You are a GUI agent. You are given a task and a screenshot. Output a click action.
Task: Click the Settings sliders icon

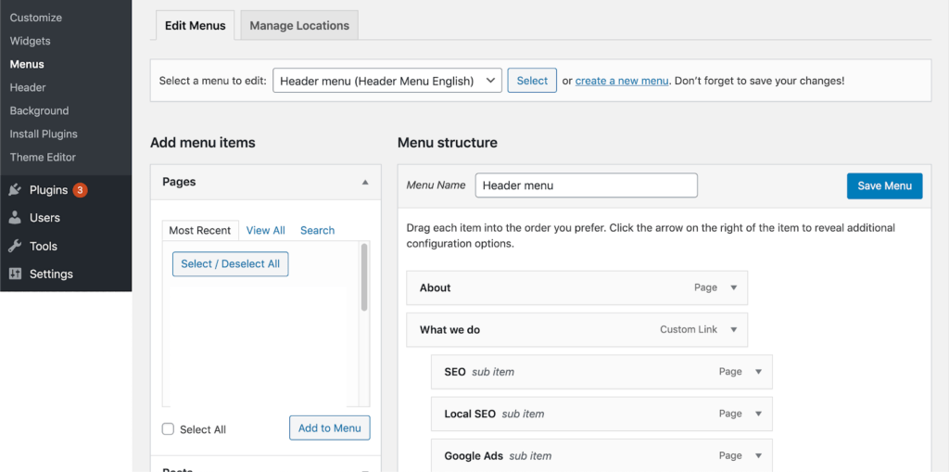[x=15, y=274]
